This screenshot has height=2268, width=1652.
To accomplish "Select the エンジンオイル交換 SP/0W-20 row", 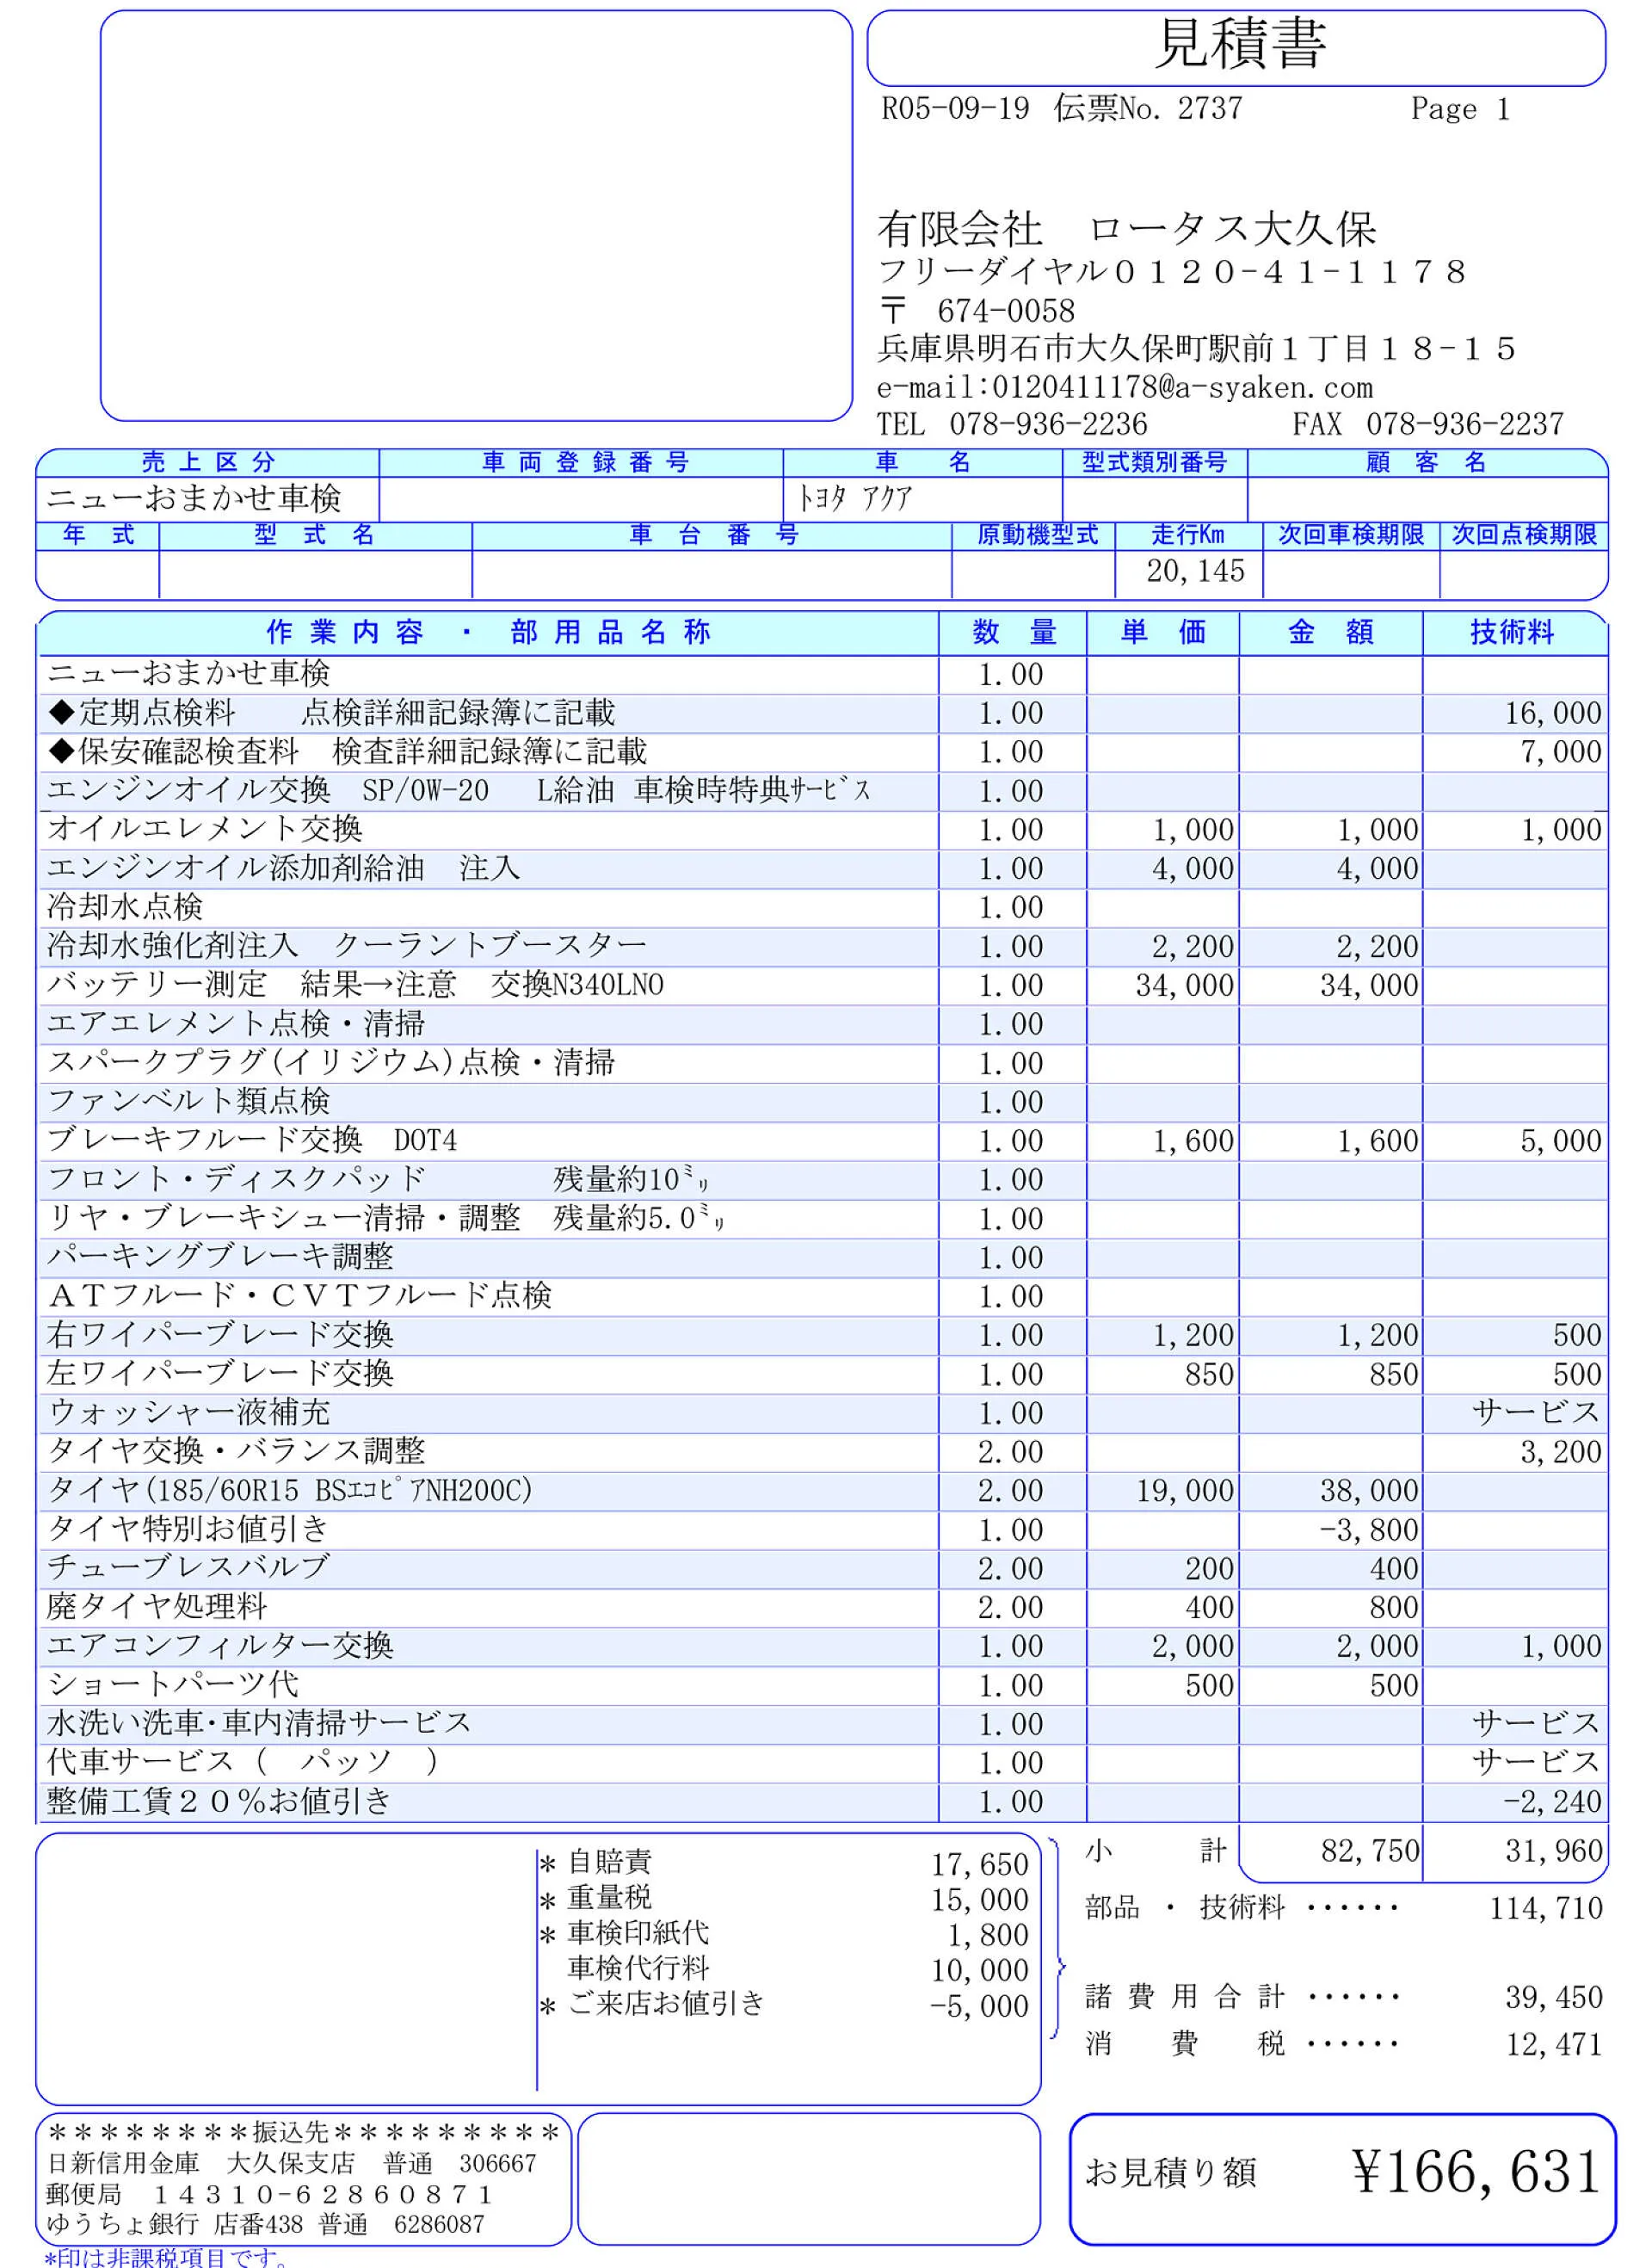I will click(x=822, y=791).
